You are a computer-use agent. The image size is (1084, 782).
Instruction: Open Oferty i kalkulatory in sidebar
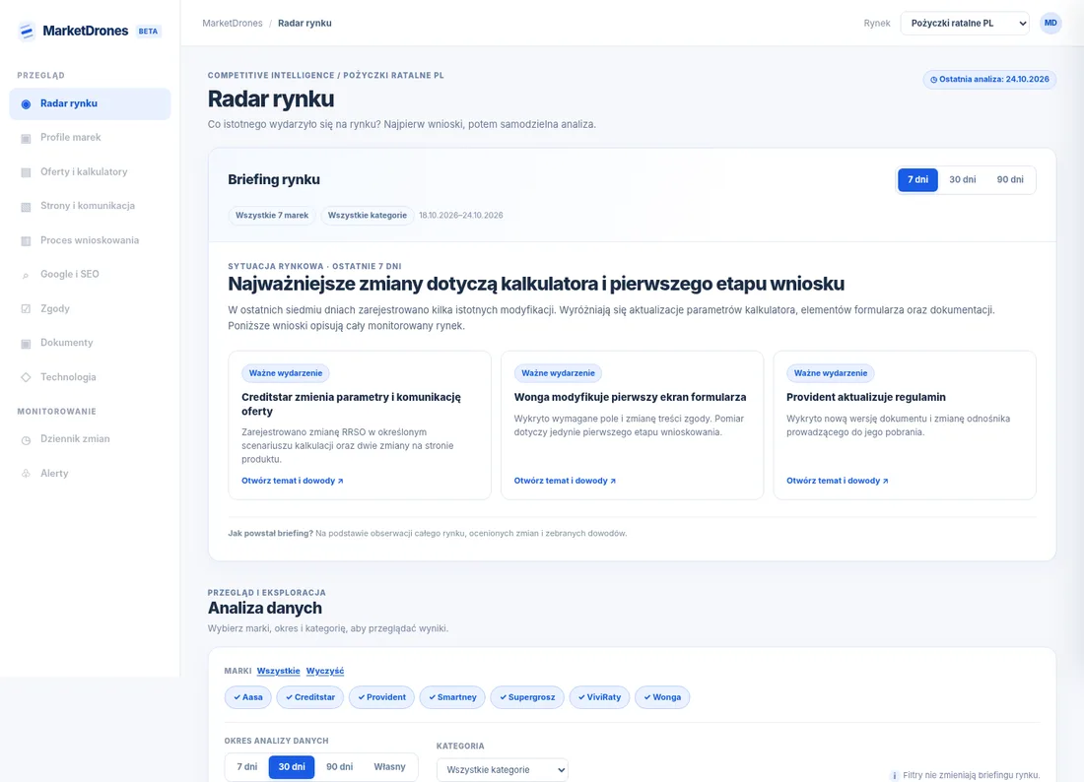90,172
